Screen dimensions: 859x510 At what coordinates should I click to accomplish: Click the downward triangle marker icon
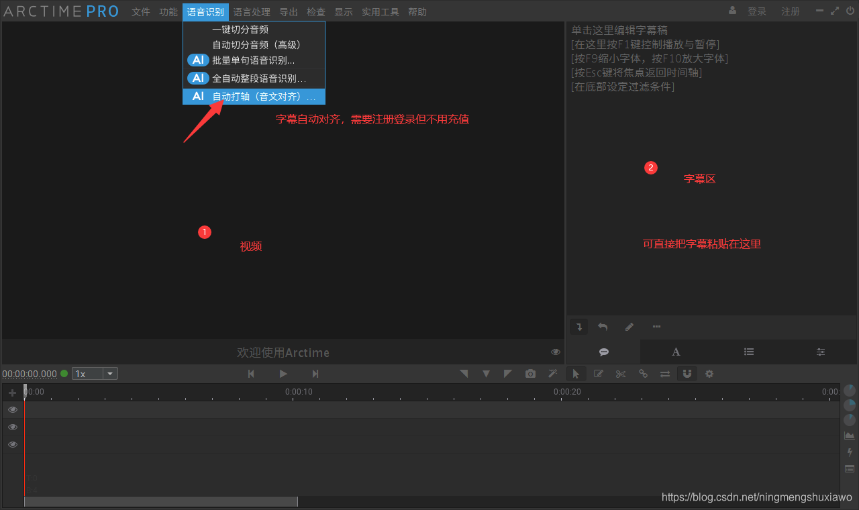(486, 374)
